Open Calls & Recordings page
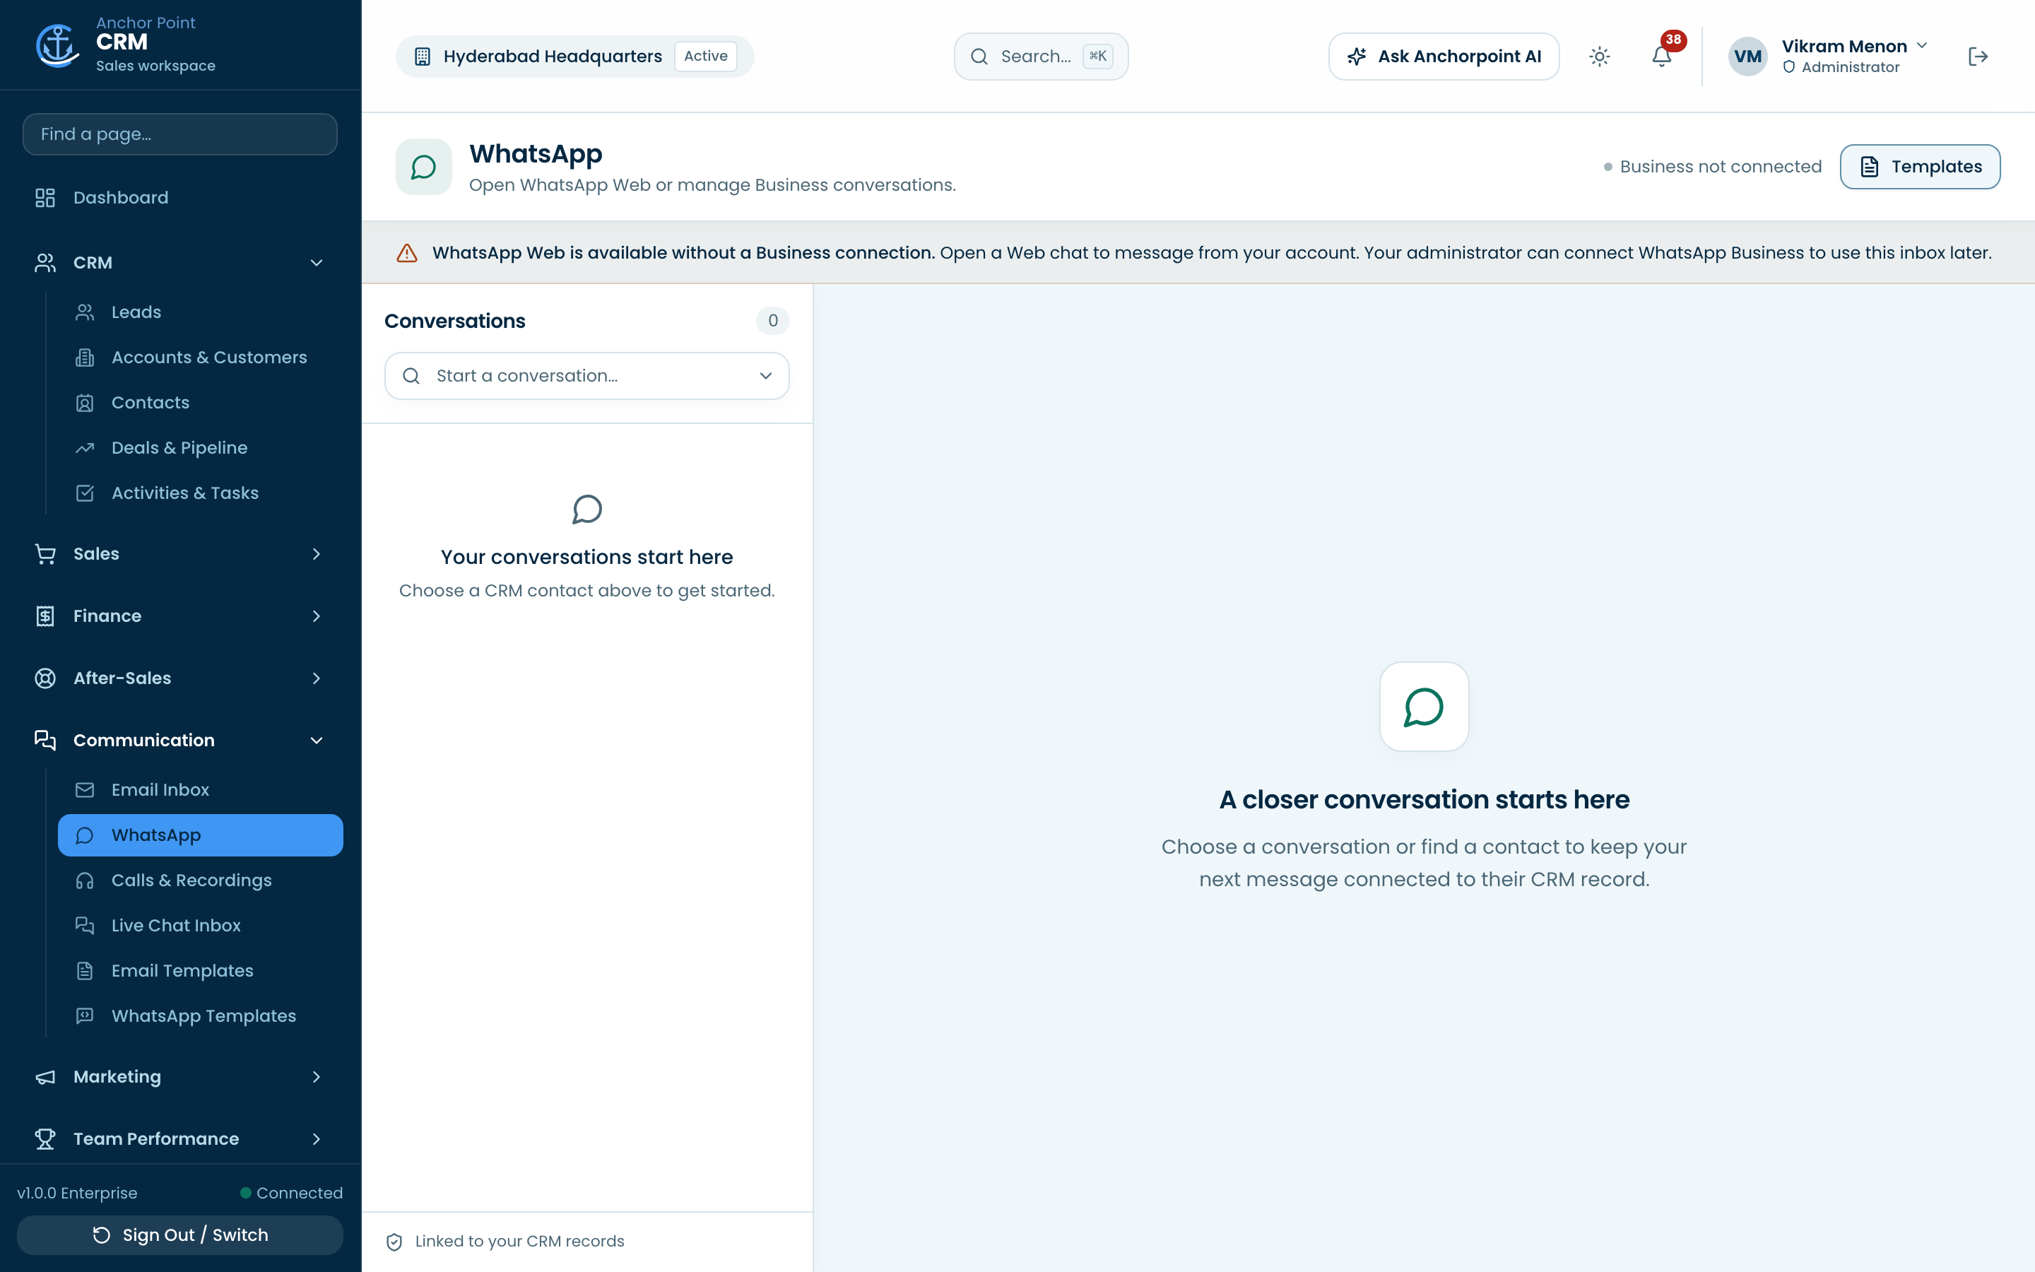Image resolution: width=2035 pixels, height=1272 pixels. click(200, 880)
